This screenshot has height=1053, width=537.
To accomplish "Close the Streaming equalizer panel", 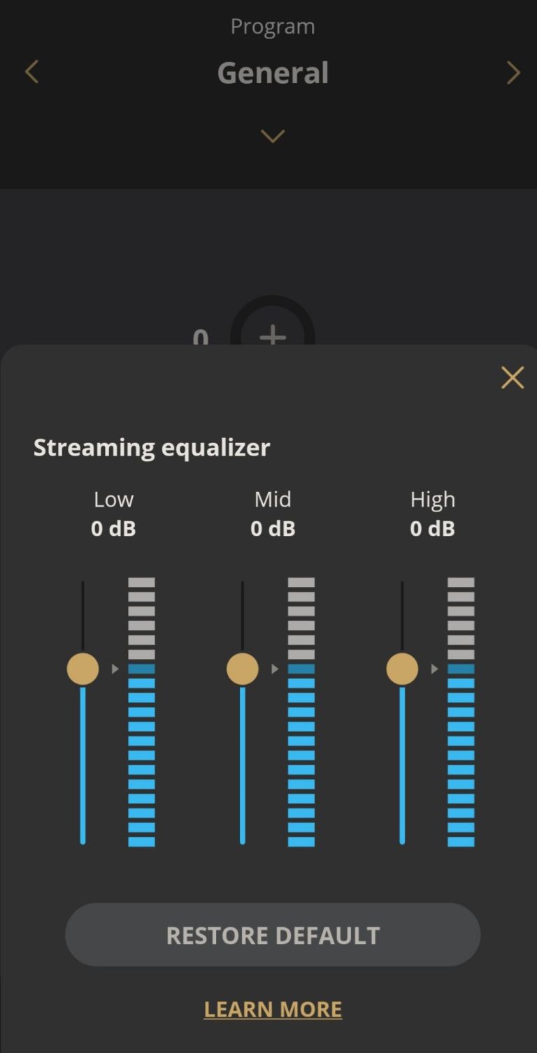I will click(x=513, y=378).
